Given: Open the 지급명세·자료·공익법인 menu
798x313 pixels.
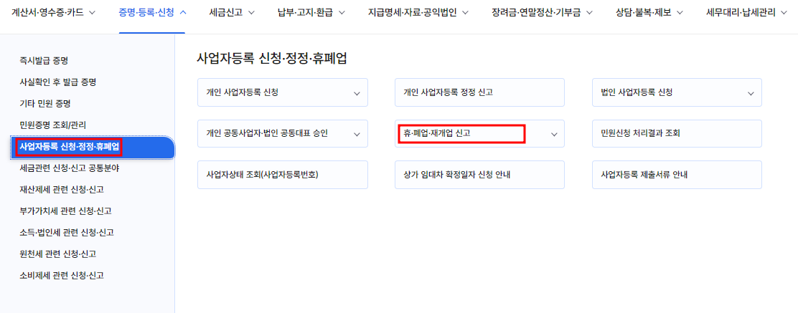Looking at the screenshot, I should point(418,12).
